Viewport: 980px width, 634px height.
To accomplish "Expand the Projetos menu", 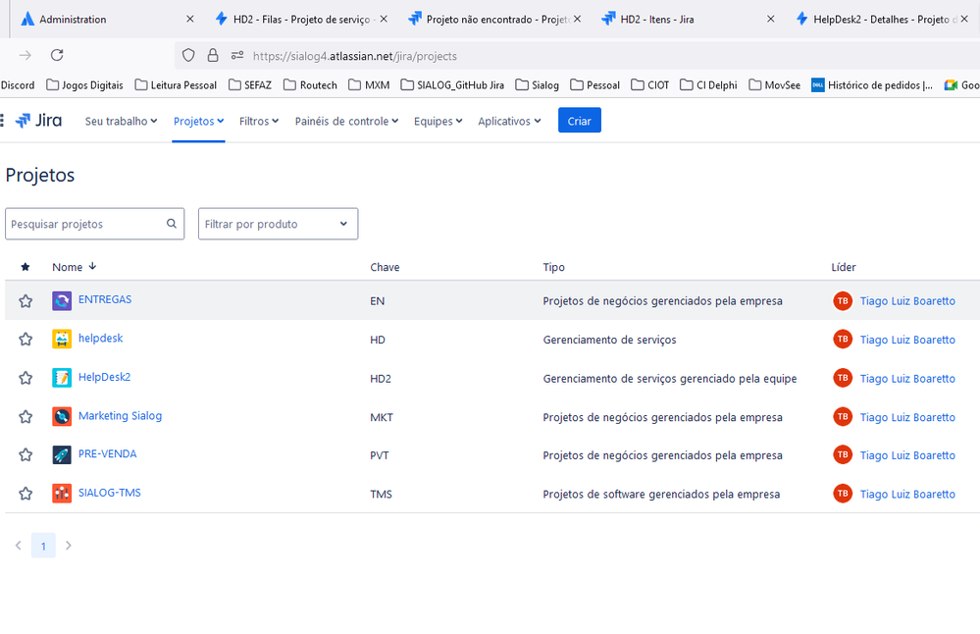I will 198,122.
